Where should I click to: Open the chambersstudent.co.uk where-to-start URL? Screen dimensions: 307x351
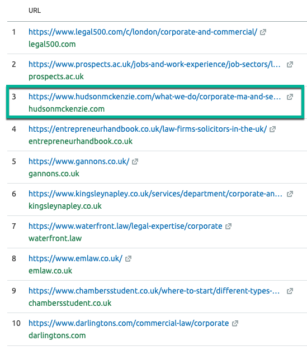click(x=154, y=291)
